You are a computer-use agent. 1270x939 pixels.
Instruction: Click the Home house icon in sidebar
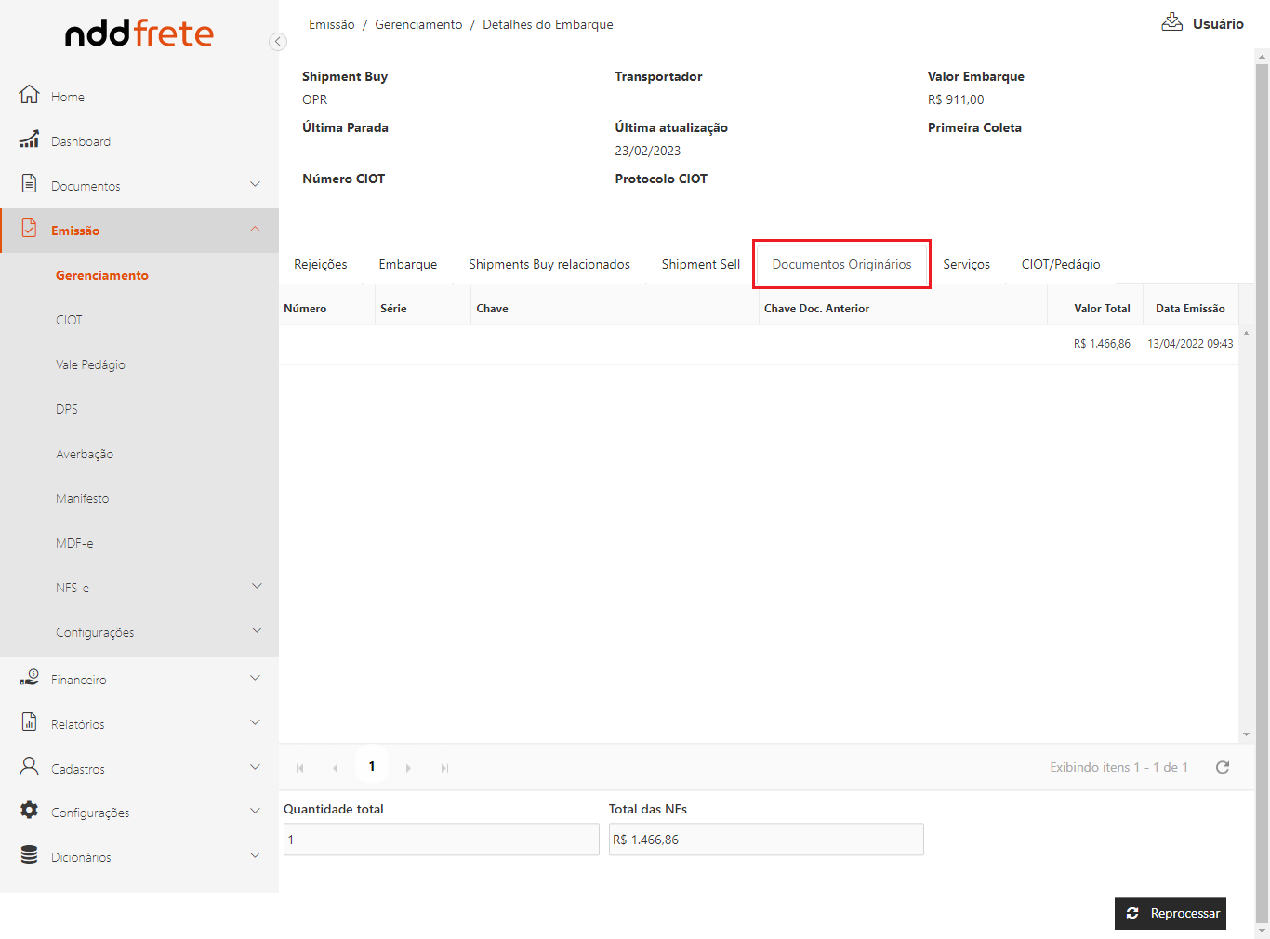(x=30, y=95)
